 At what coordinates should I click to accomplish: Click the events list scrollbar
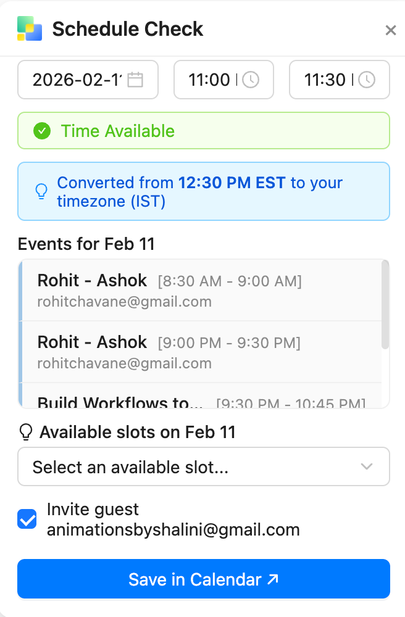click(x=385, y=305)
